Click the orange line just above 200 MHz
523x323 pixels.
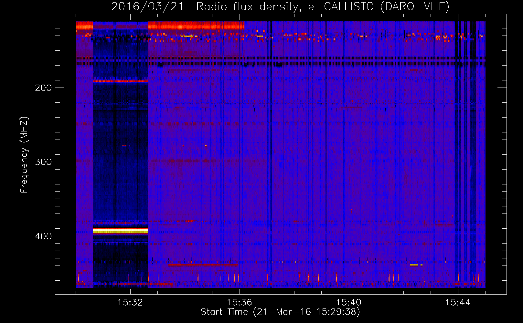pyautogui.click(x=120, y=81)
